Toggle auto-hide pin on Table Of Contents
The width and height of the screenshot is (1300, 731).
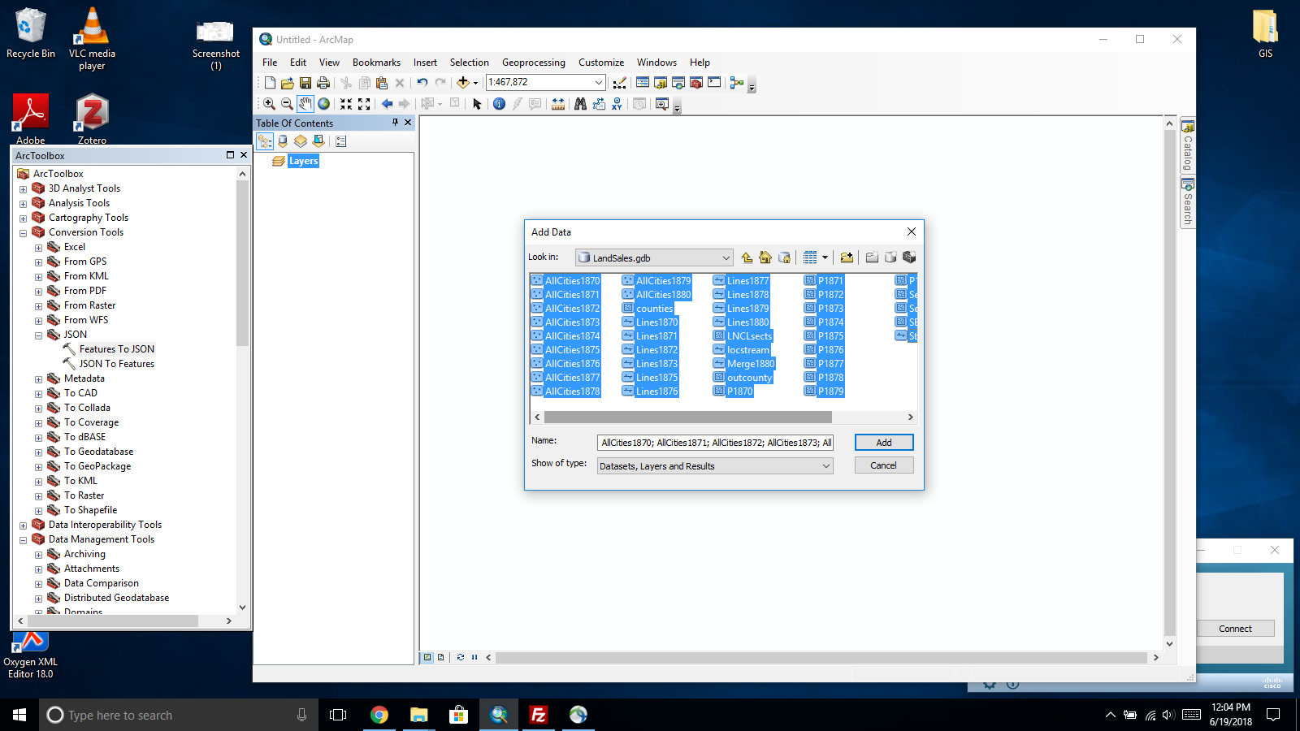point(396,123)
